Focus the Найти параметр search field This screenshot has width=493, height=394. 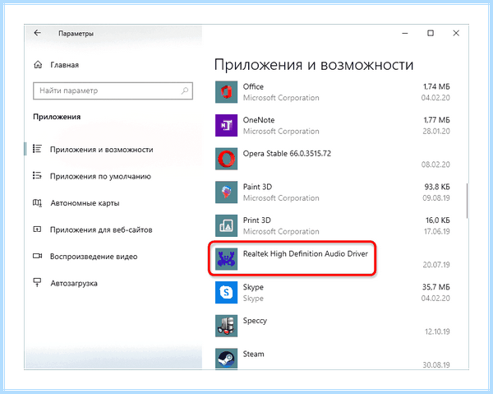coord(113,90)
